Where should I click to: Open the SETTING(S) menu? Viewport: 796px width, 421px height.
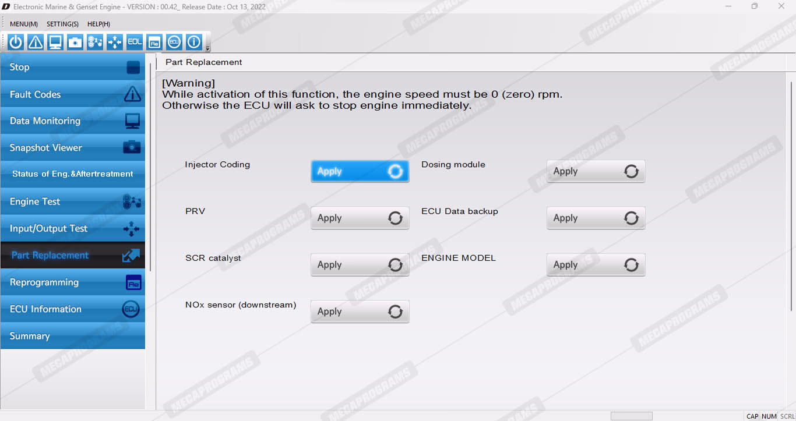click(62, 24)
